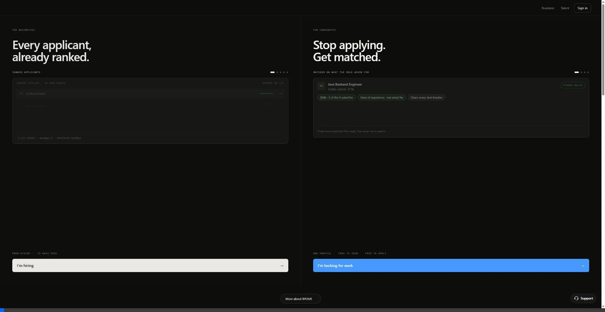Click "Every applicant, already ranked." heading

[x=52, y=51]
